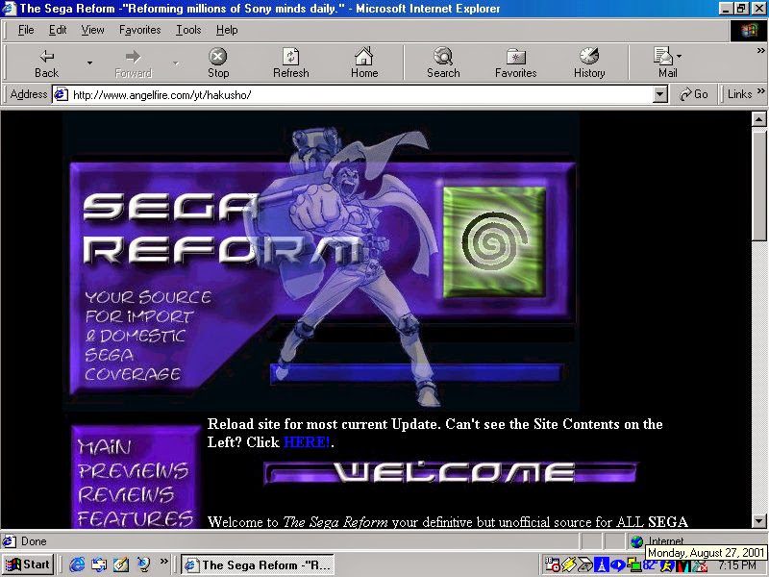This screenshot has width=769, height=577.
Task: Click the Go button
Action: pos(693,94)
